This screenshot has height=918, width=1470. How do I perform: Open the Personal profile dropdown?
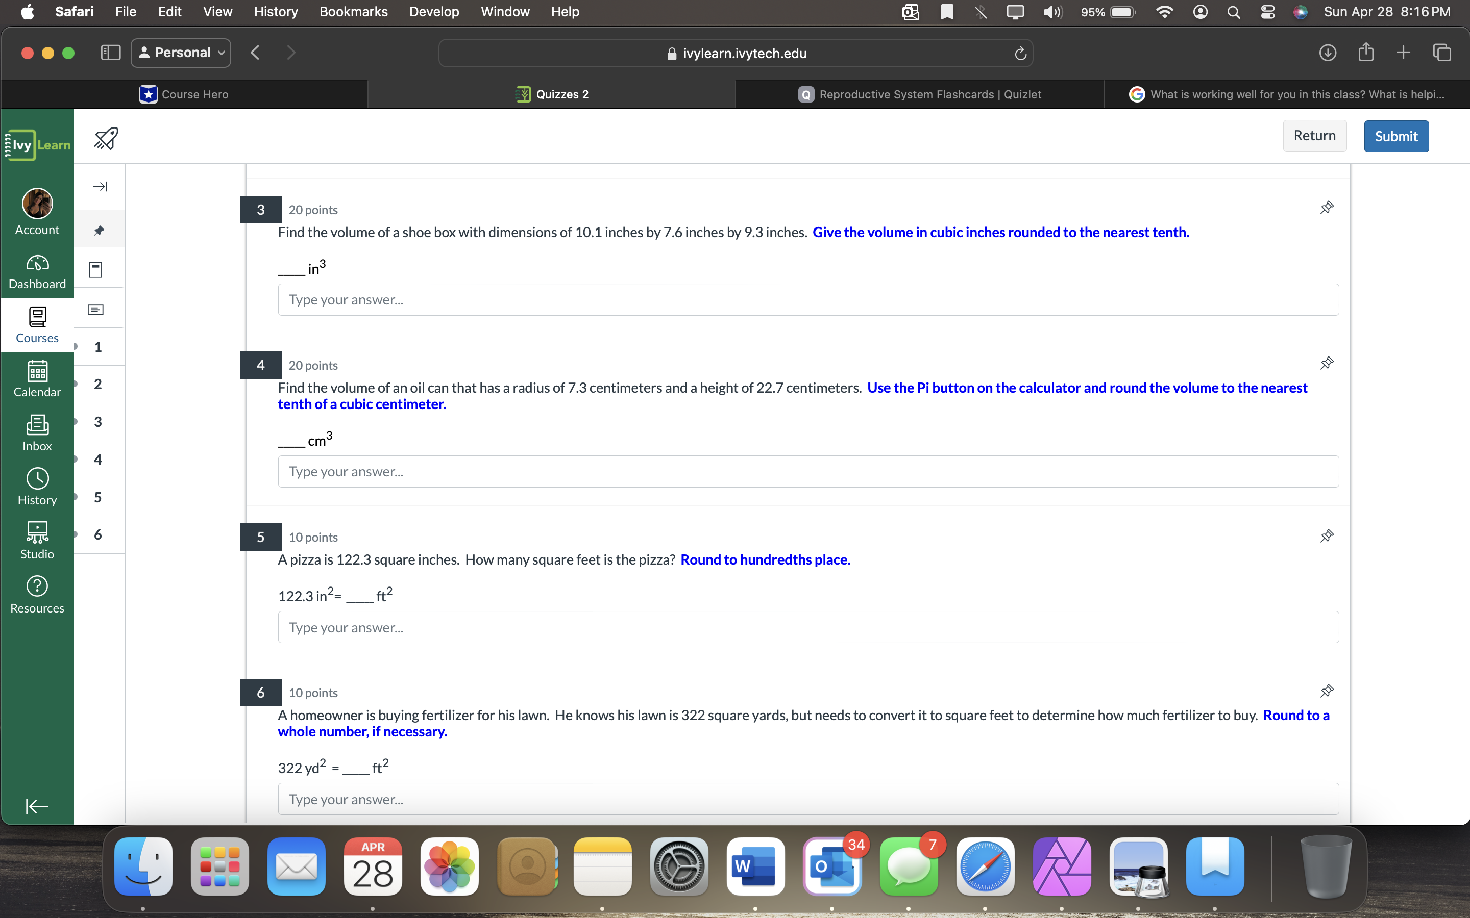[181, 53]
